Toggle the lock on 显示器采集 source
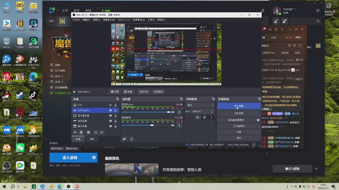Screen dimensions: 339x190 click(115, 115)
